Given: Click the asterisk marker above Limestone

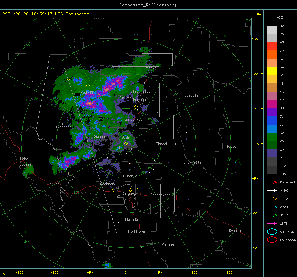Looking at the screenshot, I should (62, 124).
